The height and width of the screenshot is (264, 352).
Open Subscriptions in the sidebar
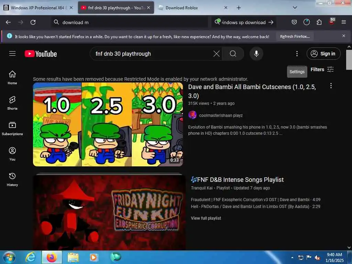[12, 129]
